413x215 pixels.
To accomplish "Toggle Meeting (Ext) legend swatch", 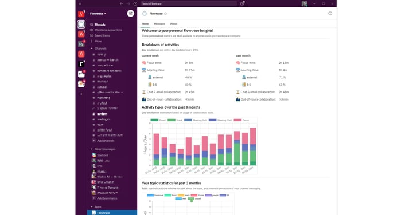I will (x=213, y=120).
